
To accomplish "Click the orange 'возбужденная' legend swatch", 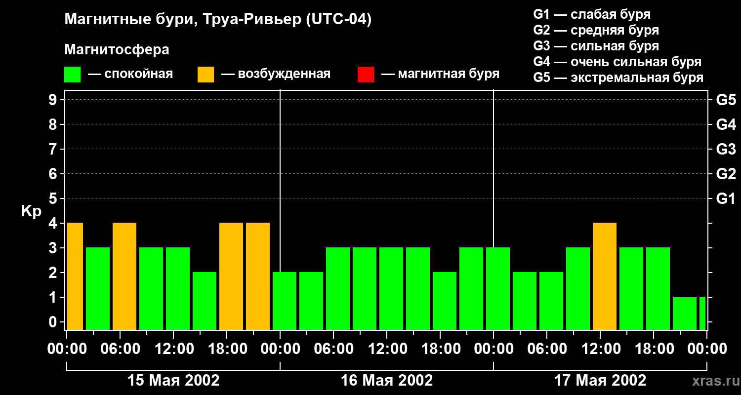I will [x=206, y=75].
